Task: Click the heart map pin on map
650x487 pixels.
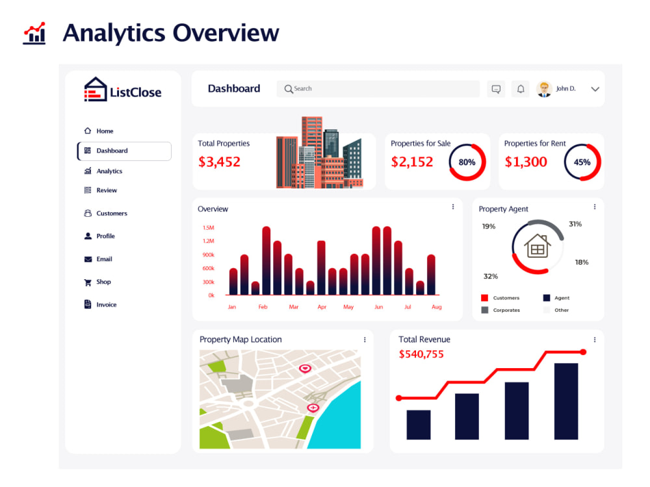Action: tap(305, 368)
